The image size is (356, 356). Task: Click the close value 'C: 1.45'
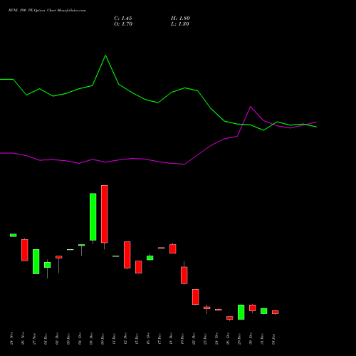coord(123,19)
